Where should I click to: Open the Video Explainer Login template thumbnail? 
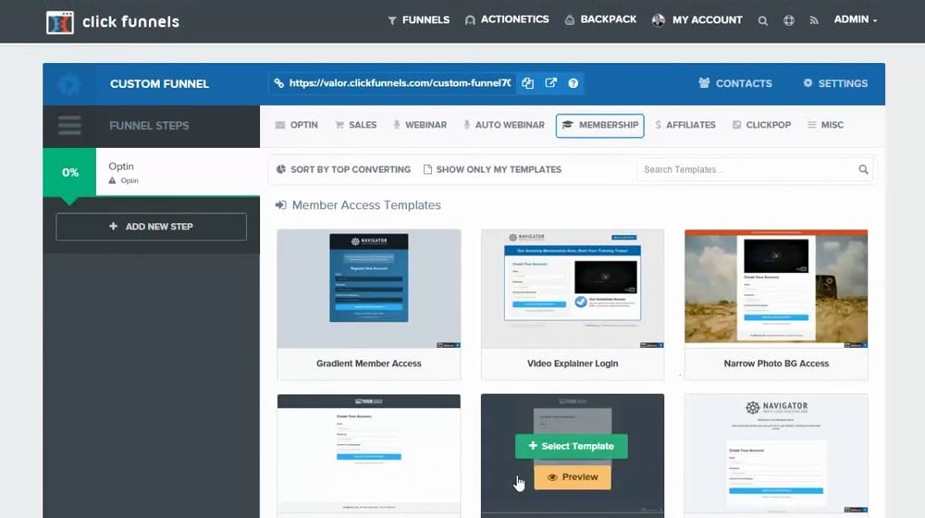[573, 289]
